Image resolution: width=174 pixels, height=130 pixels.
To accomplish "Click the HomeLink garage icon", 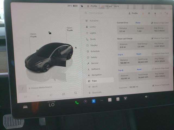I will point(149,14).
